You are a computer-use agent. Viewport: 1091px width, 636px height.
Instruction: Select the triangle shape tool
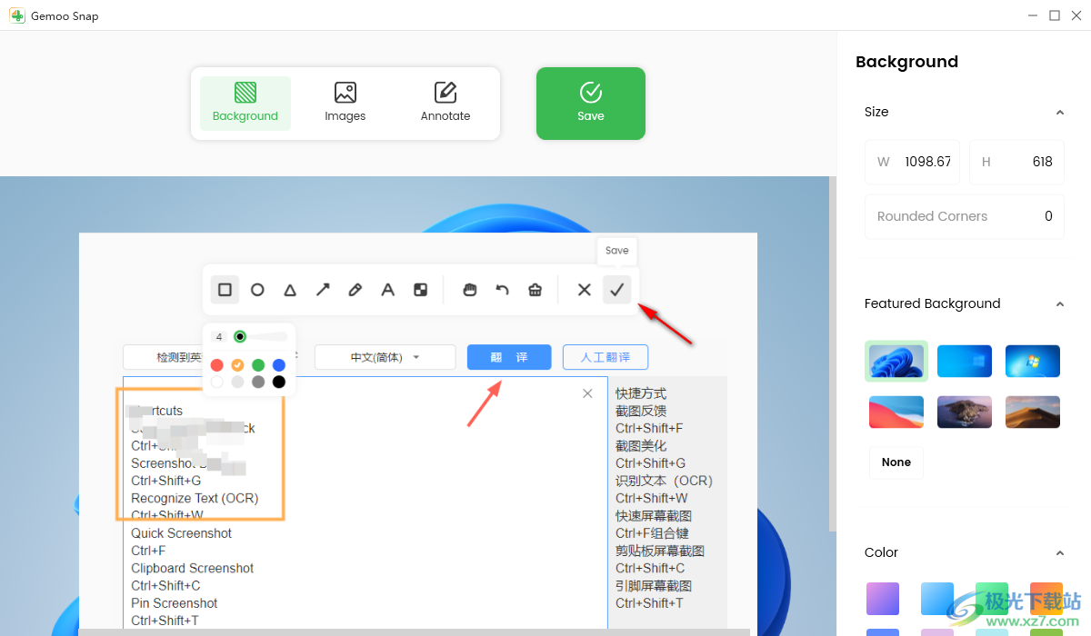click(x=290, y=290)
